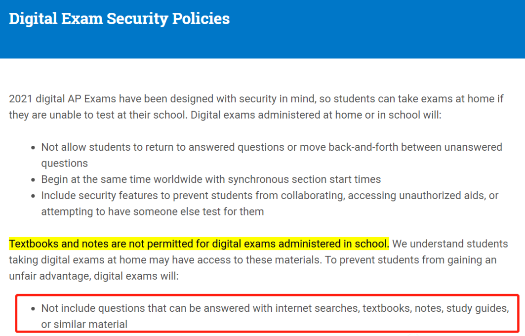
Task: Click the text 'attempting to have someone else test'
Action: [x=131, y=212]
